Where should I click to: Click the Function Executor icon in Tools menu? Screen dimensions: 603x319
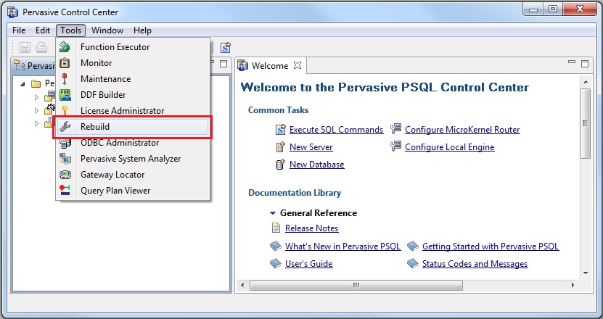click(65, 47)
